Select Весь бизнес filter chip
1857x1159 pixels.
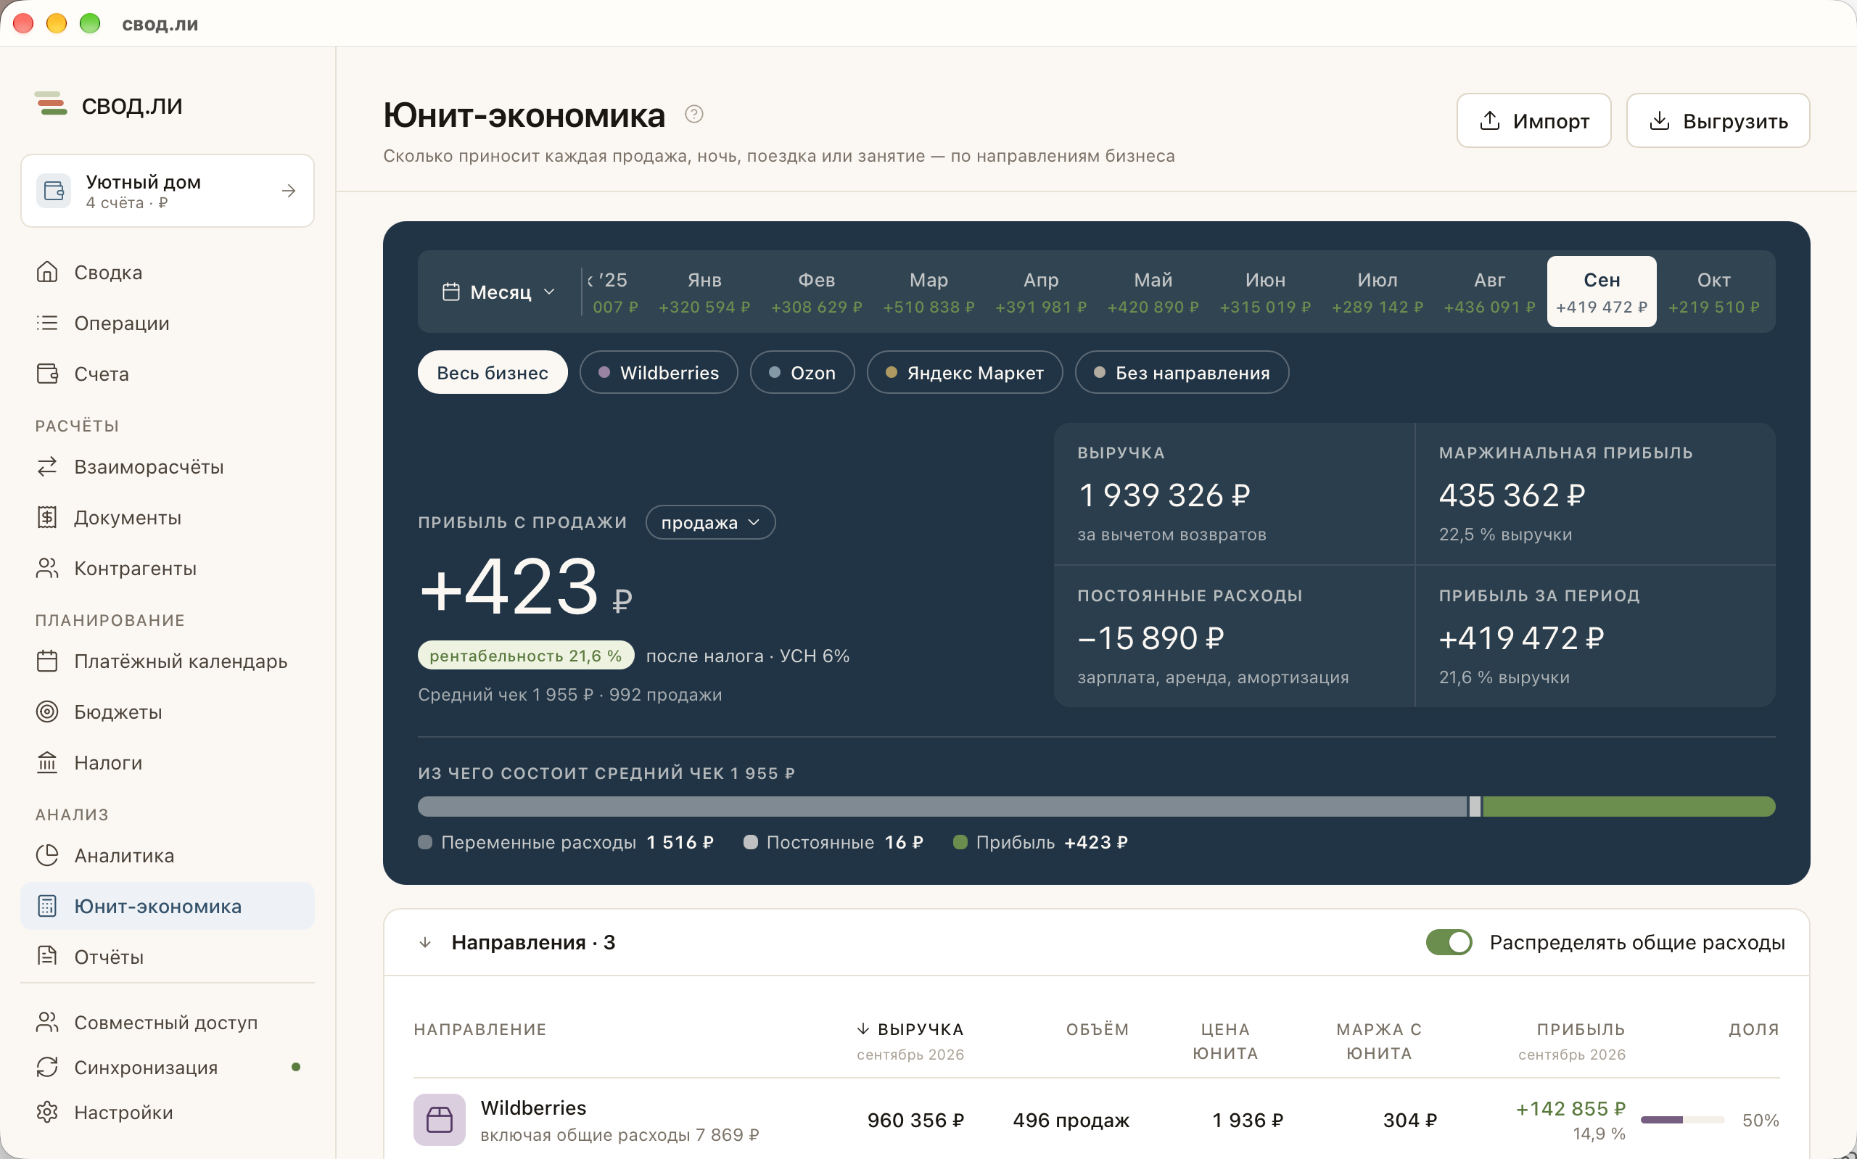[x=492, y=373]
